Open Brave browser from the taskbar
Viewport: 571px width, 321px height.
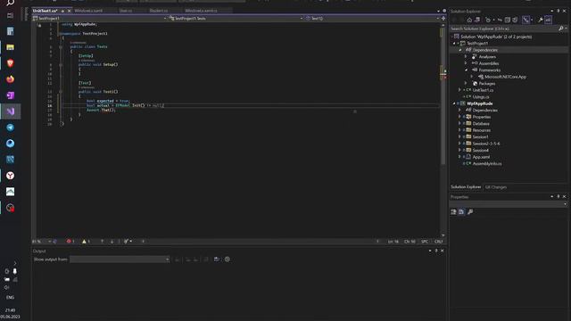pos(10,63)
